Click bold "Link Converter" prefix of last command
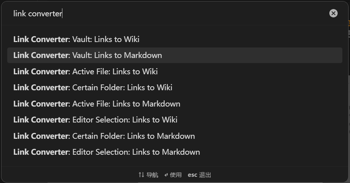The height and width of the screenshot is (183, 350). 41,152
